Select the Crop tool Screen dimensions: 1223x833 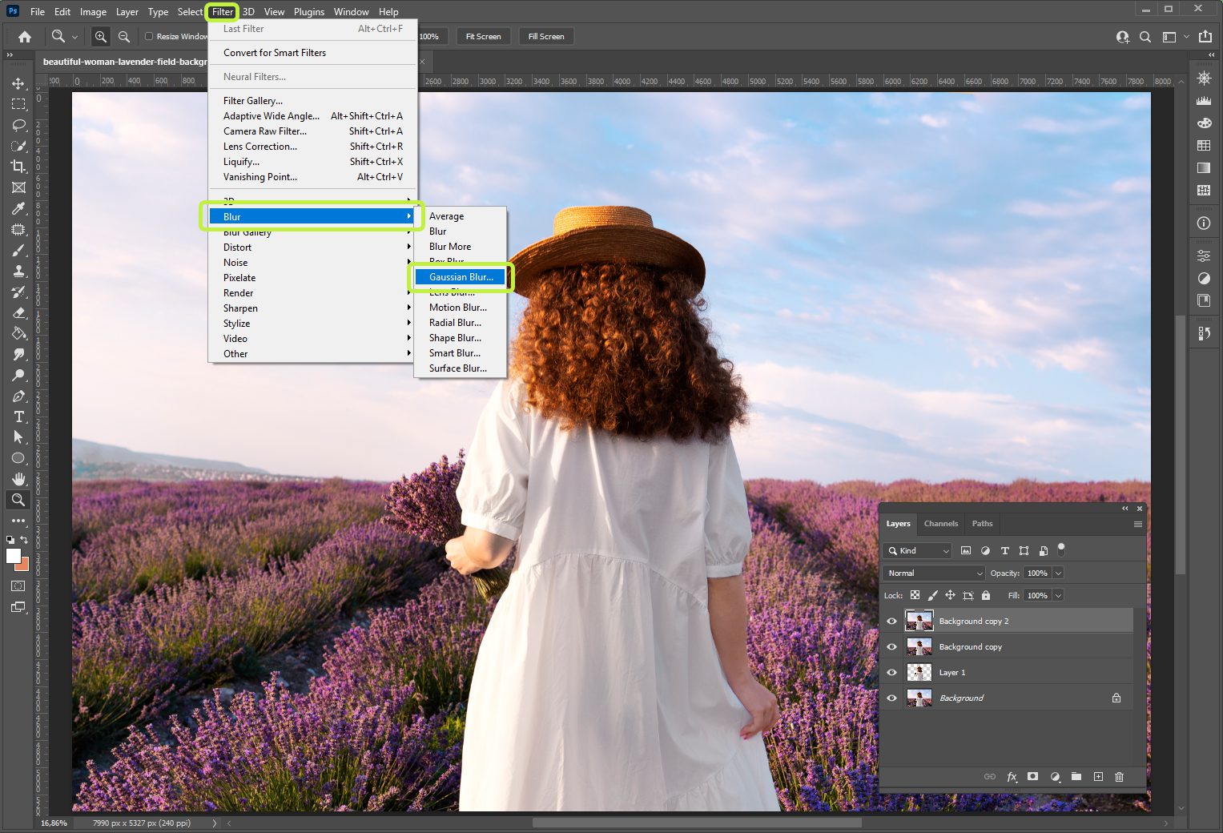(18, 167)
